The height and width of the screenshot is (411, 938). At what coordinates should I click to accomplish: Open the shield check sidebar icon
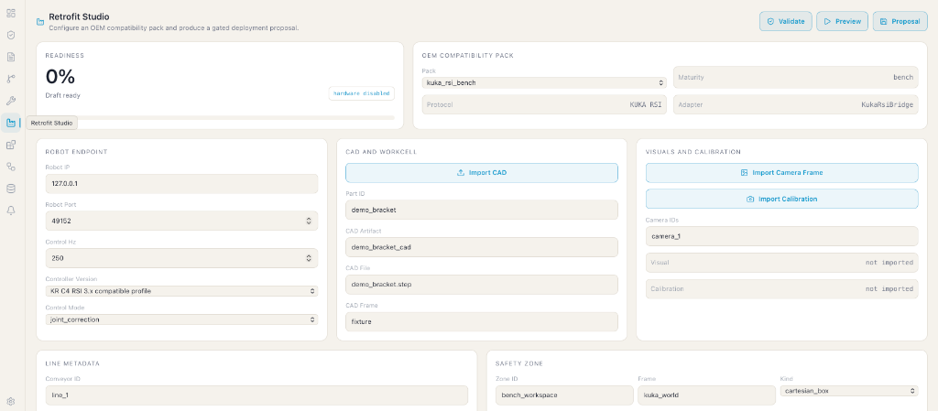[11, 36]
